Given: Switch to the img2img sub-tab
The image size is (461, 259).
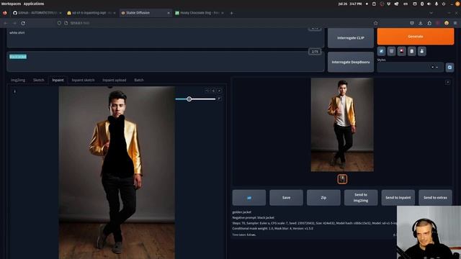Looking at the screenshot, I should [x=18, y=80].
